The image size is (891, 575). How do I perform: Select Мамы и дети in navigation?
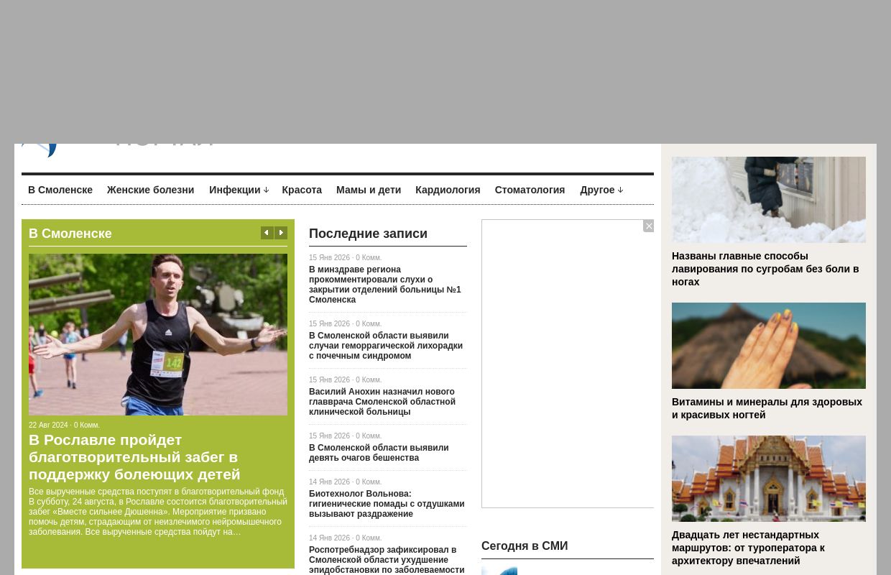pyautogui.click(x=369, y=190)
